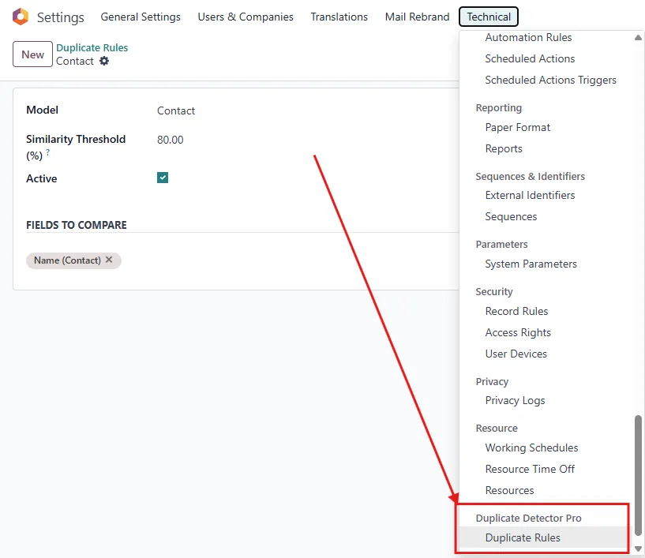This screenshot has width=645, height=558.
Task: Select Scheduled Actions Triggers entry
Action: 550,81
